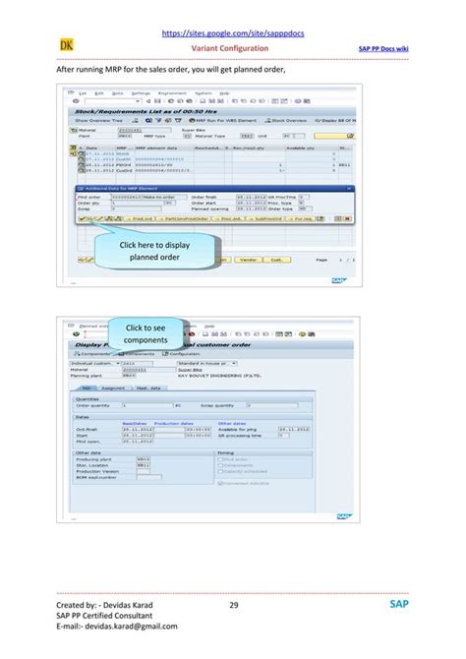
Task: Toggle Capacity scheduled checkbox
Action: [x=220, y=471]
